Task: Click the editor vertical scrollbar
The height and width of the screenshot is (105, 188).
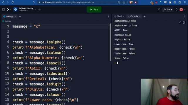Action: [110, 42]
